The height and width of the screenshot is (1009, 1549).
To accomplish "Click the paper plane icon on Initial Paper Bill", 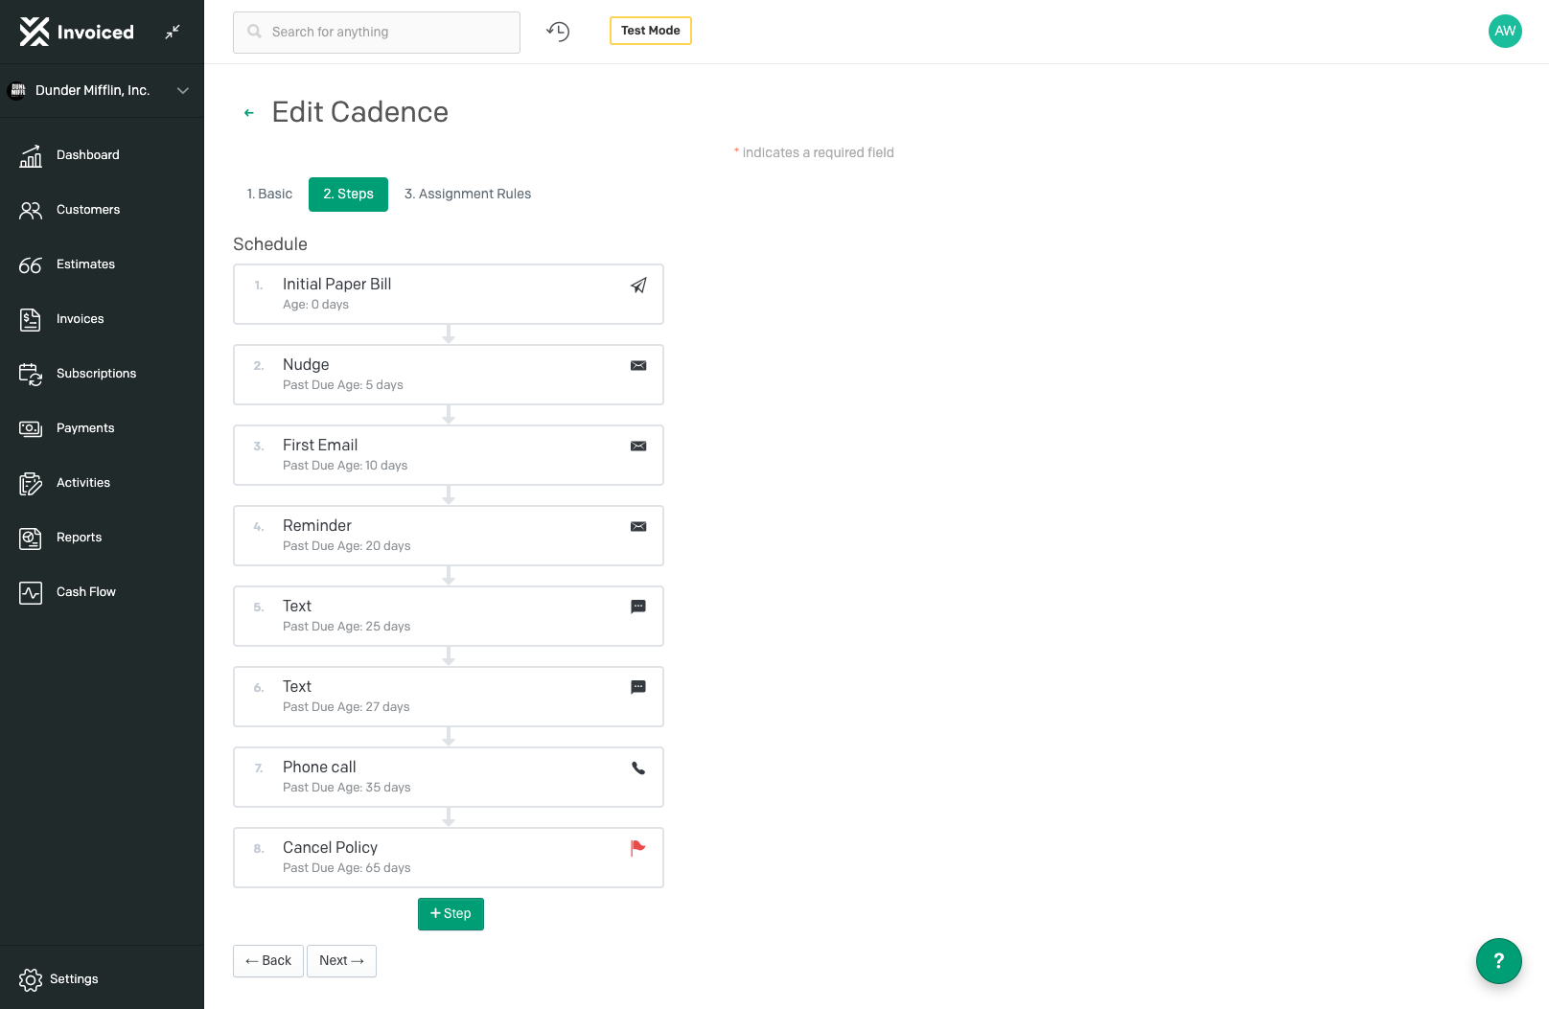I will [638, 286].
